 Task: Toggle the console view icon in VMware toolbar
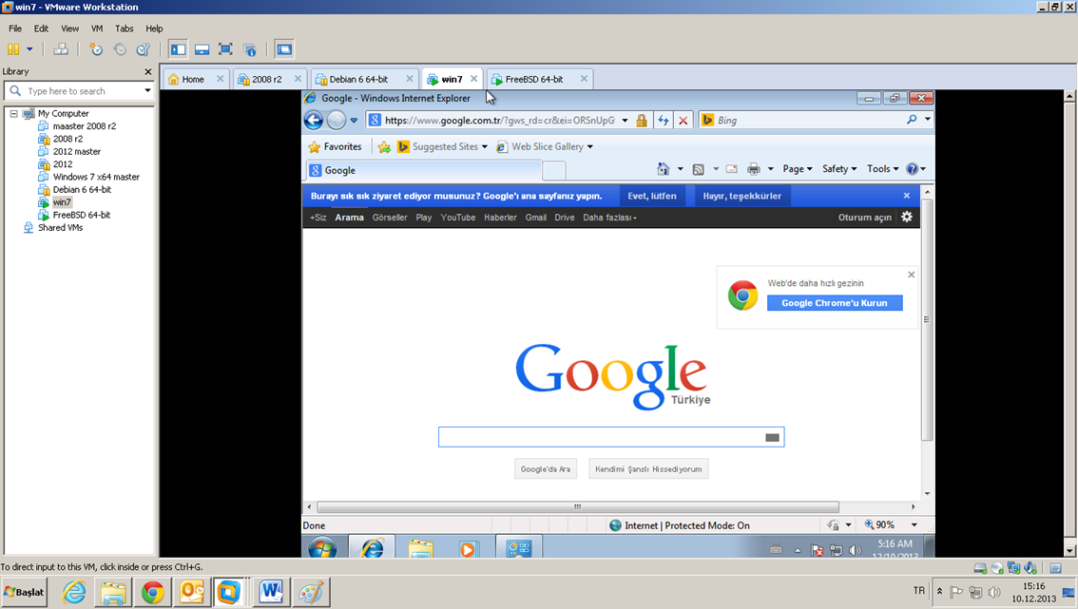[283, 49]
